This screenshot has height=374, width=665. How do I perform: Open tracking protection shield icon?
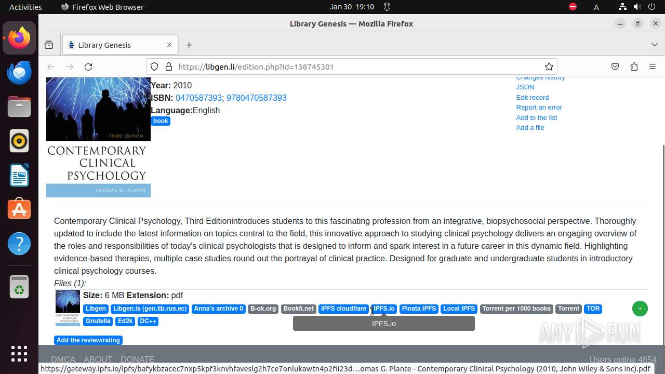point(154,66)
